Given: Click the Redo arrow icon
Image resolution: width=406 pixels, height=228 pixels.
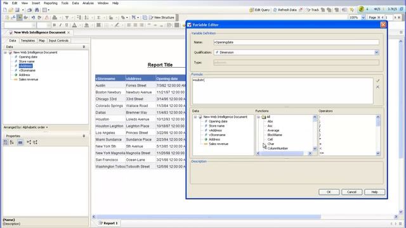Looking at the screenshot, I should pos(39,18).
